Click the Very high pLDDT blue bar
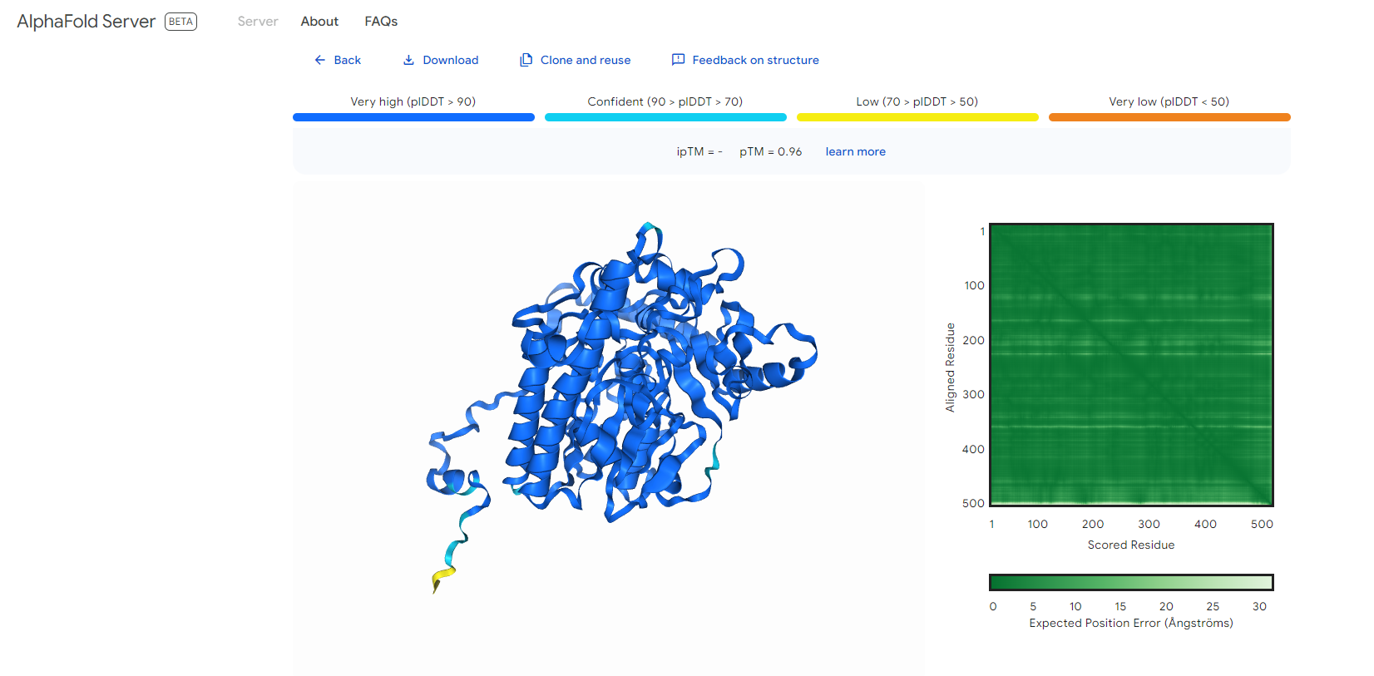This screenshot has height=676, width=1374. tap(413, 117)
